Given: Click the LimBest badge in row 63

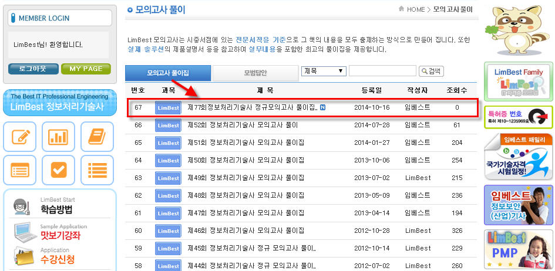Looking at the screenshot, I should click(168, 178).
